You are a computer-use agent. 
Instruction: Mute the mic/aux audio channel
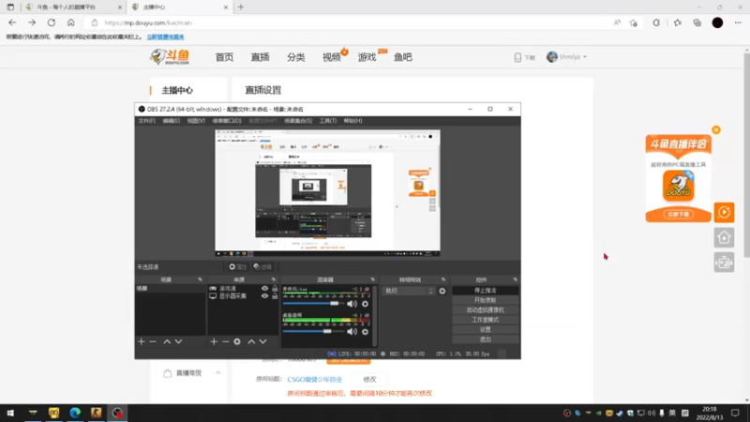coord(352,304)
